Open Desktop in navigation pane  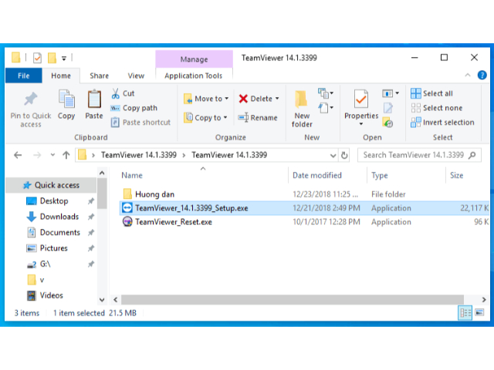[x=54, y=201]
